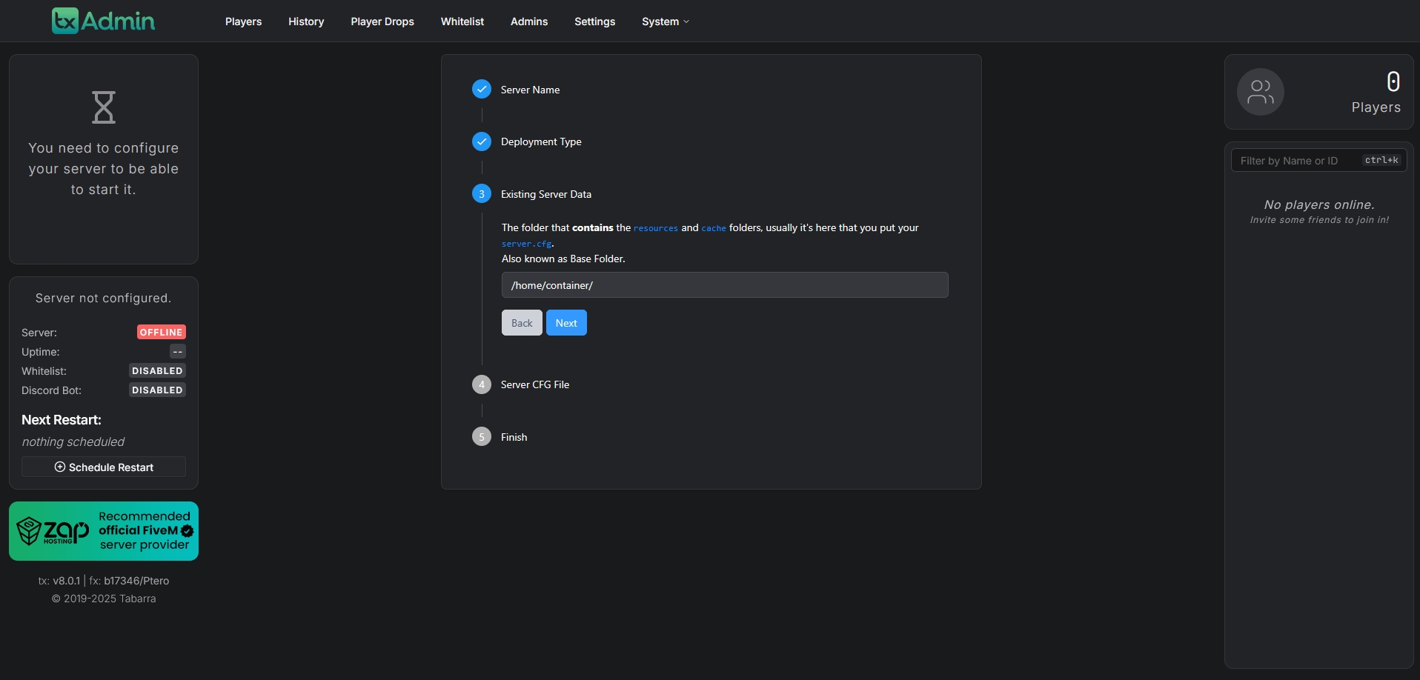Click the step 5 Finish circle
The width and height of the screenshot is (1420, 680).
click(482, 437)
